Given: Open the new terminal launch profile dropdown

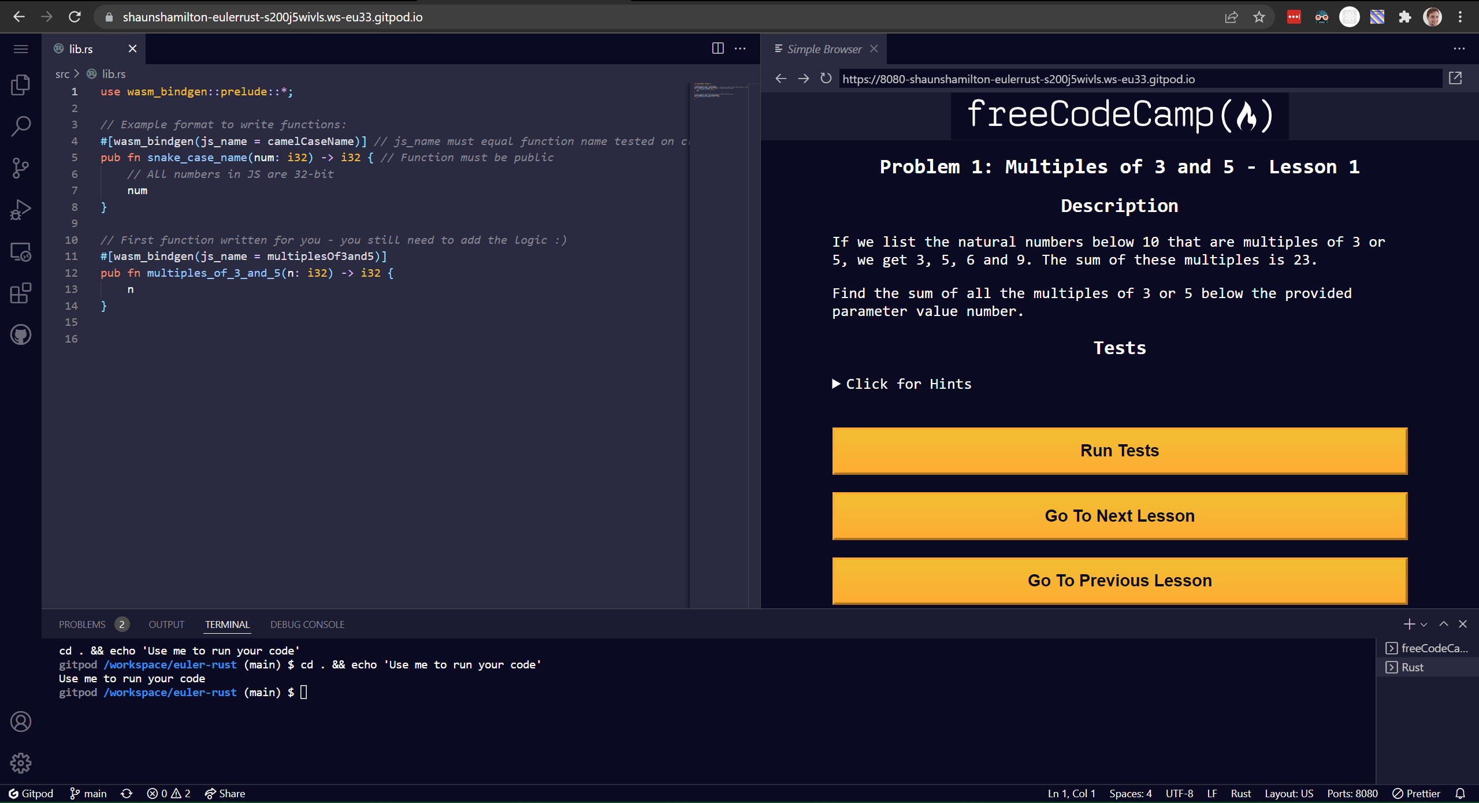Looking at the screenshot, I should (x=1424, y=624).
